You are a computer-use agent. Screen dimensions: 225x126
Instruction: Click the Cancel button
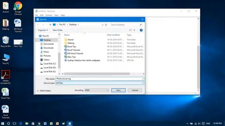click(x=135, y=90)
